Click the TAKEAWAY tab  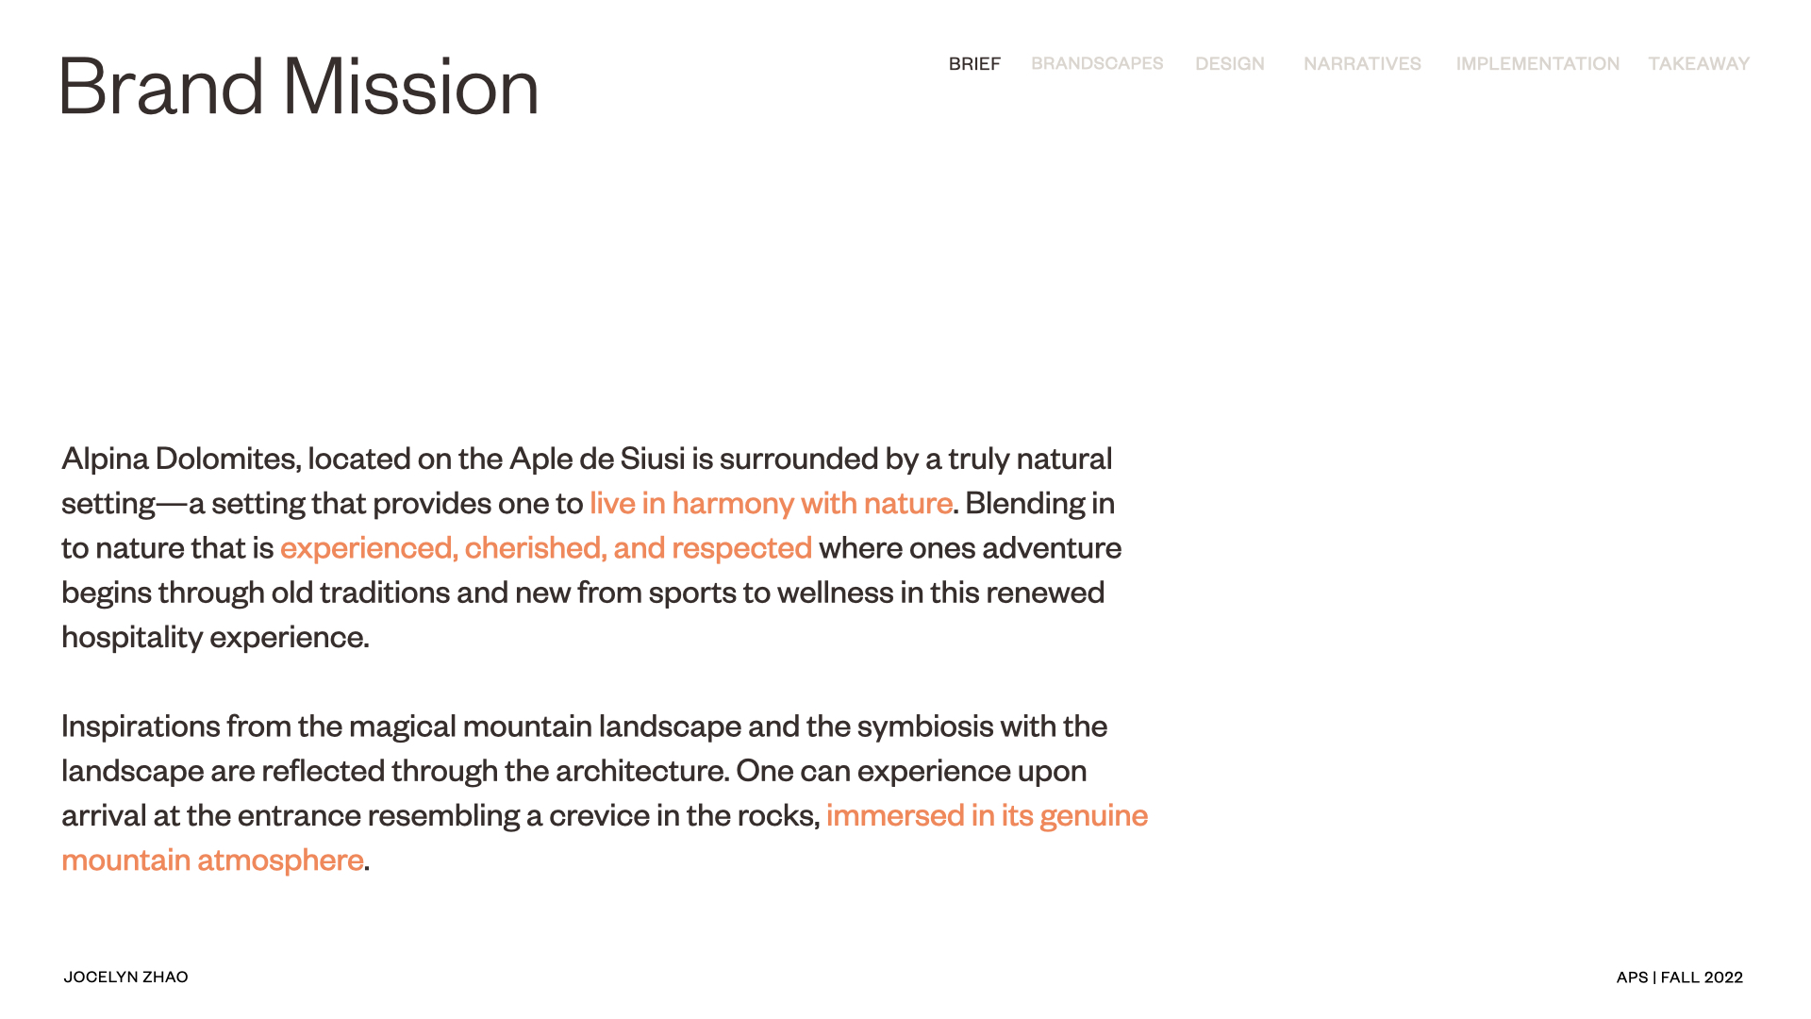pos(1699,64)
